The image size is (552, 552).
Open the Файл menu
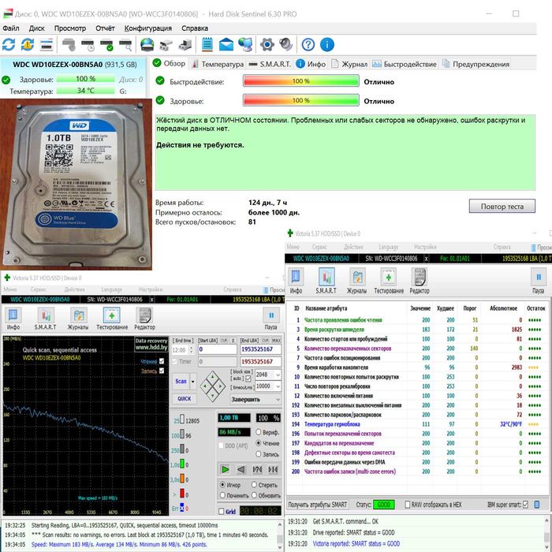tap(11, 28)
